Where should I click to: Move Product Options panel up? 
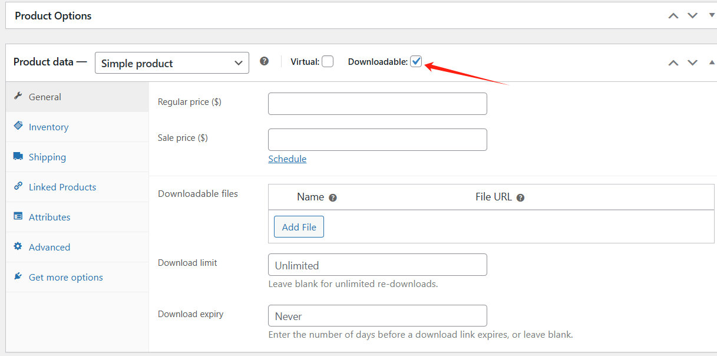pos(673,16)
